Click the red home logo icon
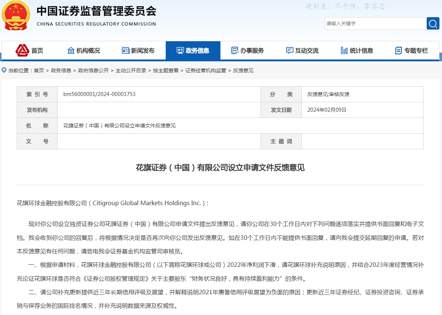The height and width of the screenshot is (315, 442). [x=22, y=50]
